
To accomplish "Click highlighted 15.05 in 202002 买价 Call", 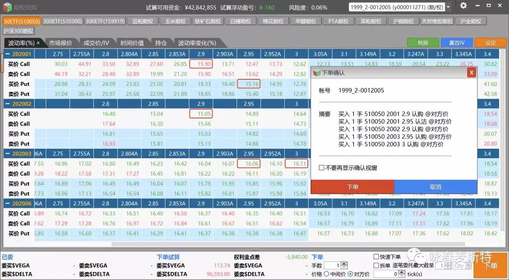I will click(x=201, y=114).
